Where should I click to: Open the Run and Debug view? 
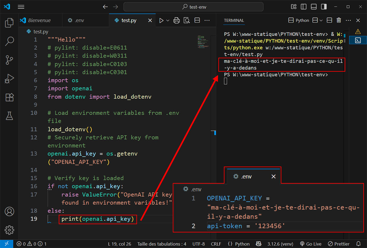[9, 78]
